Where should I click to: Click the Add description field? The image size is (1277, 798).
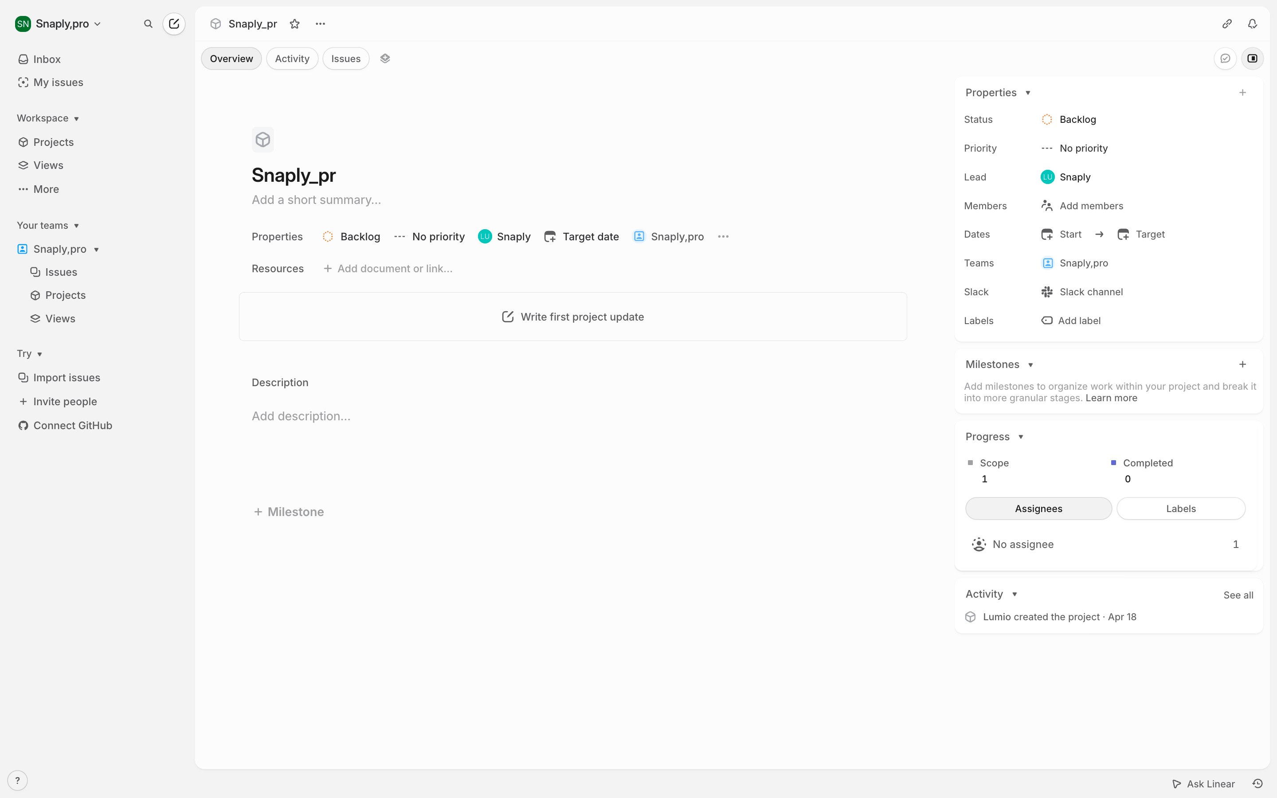pos(301,416)
